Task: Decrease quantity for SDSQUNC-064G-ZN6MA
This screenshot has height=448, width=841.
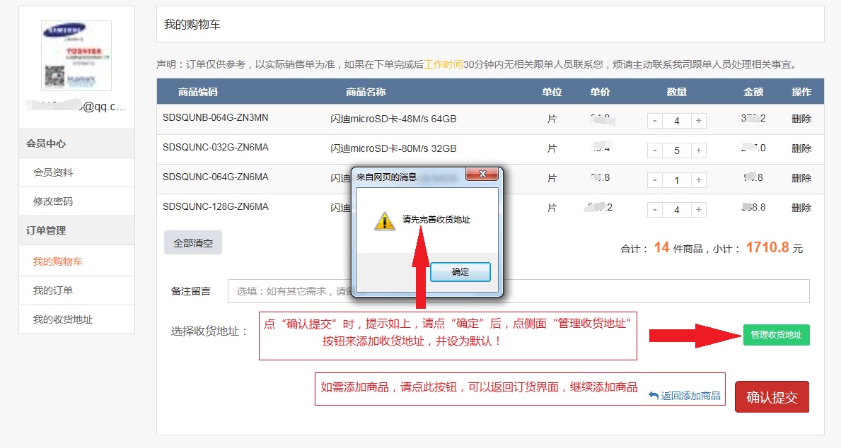Action: [655, 180]
